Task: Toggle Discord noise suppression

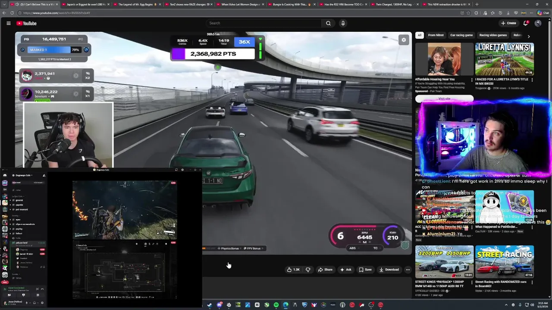Action: click(37, 289)
